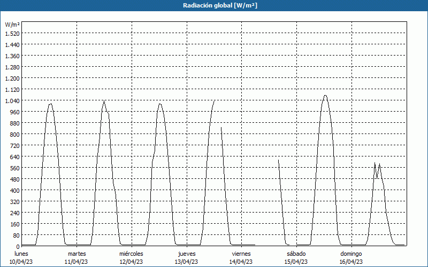
Task: Select the 640 y-axis label
Action: pyautogui.click(x=15, y=157)
